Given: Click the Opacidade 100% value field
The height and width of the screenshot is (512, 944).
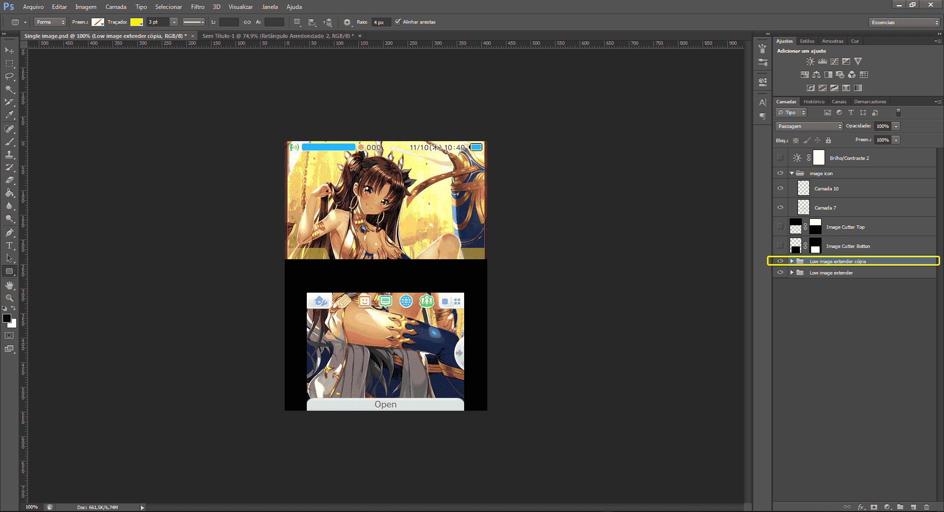Looking at the screenshot, I should (x=883, y=126).
